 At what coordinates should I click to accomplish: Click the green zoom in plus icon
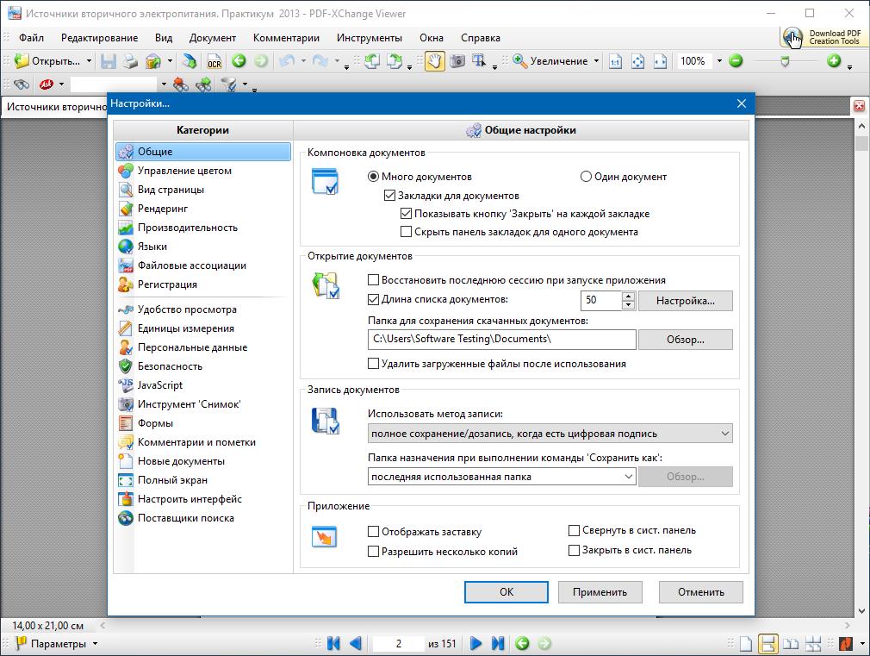click(x=833, y=61)
